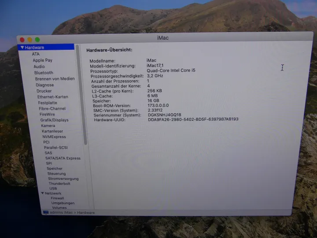Open Volumes under Netzwerk
Image resolution: width=317 pixels, height=238 pixels.
(x=59, y=208)
